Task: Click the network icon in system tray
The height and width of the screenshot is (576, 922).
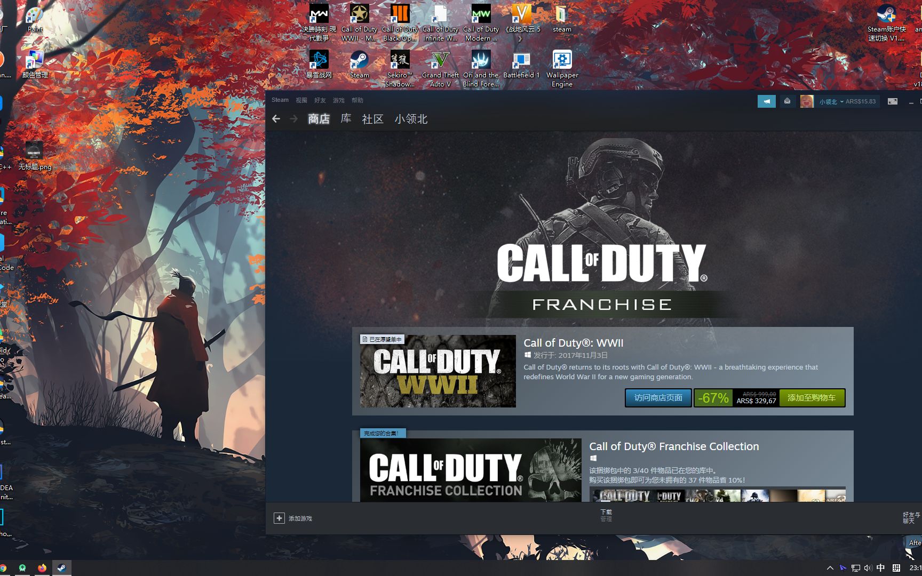Action: coord(855,568)
